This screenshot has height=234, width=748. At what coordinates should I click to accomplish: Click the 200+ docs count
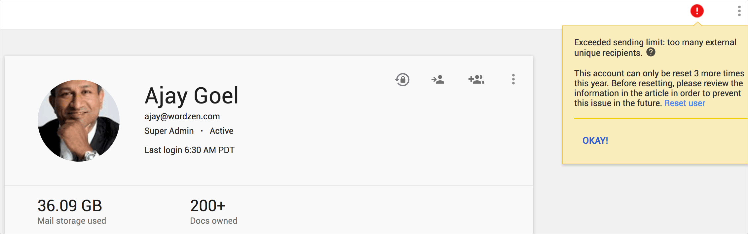click(208, 206)
